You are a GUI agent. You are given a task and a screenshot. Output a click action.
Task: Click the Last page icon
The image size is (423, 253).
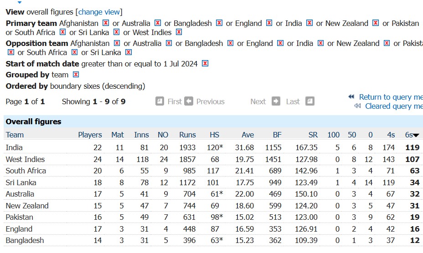310,101
